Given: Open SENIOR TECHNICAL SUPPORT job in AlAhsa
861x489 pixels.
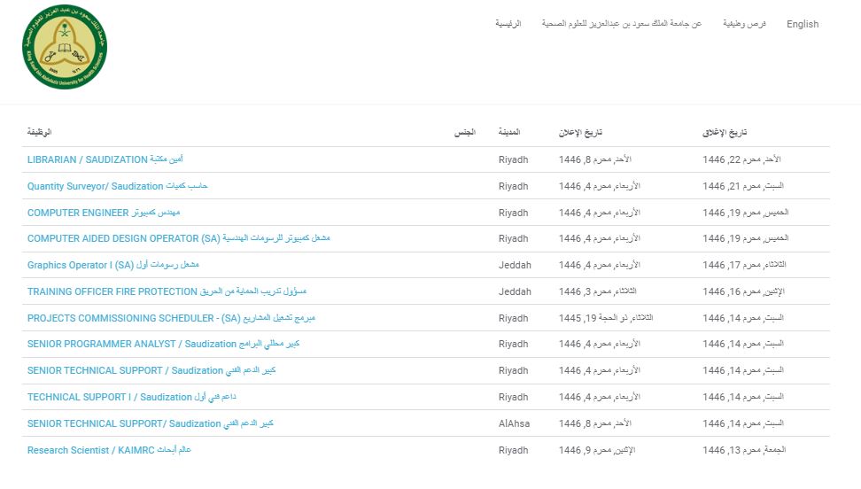Looking at the screenshot, I should pyautogui.click(x=150, y=423).
